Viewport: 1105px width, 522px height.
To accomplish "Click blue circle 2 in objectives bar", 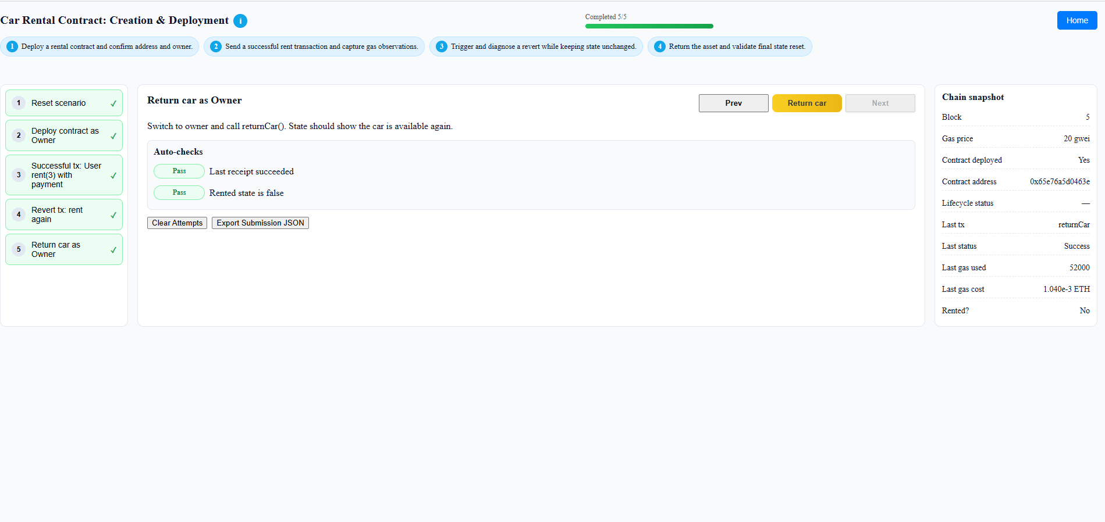I will coord(216,47).
